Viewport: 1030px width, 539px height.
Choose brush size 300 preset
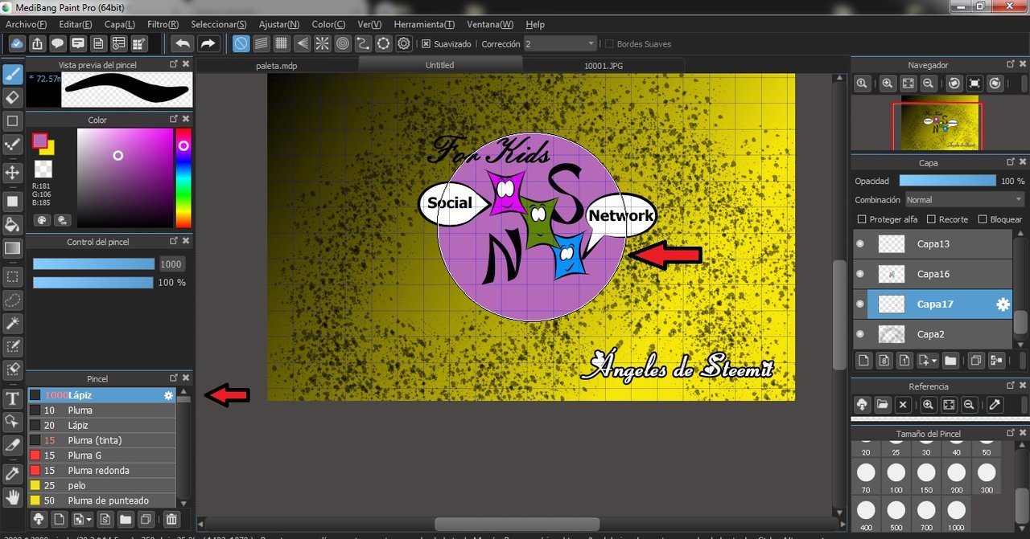(987, 476)
